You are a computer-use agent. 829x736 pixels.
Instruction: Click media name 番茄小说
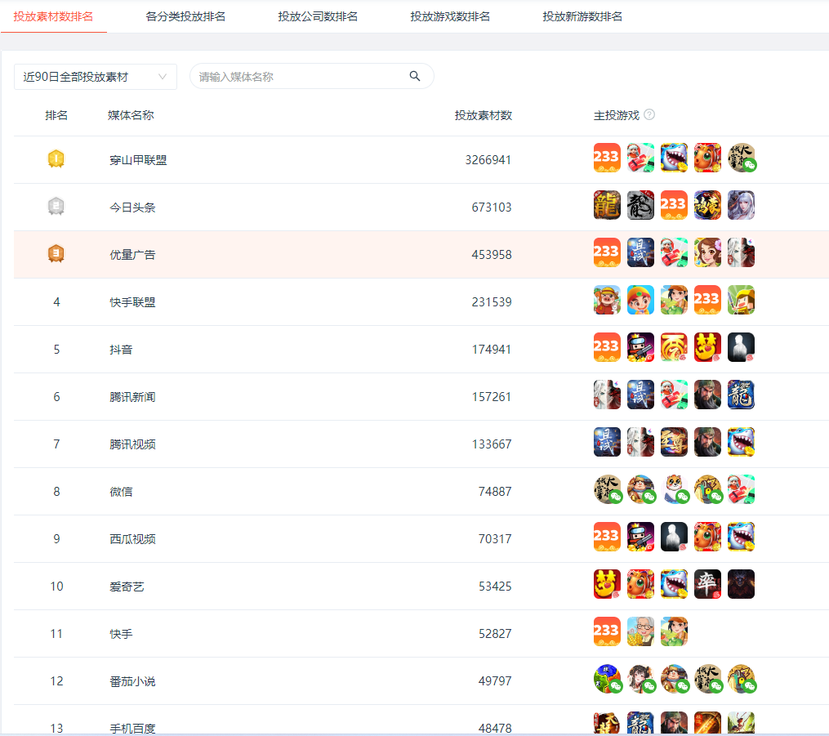[x=132, y=681]
